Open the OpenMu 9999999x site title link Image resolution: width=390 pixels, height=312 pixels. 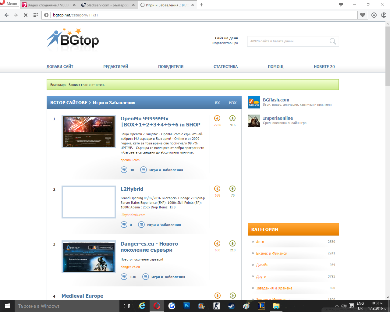coord(160,122)
